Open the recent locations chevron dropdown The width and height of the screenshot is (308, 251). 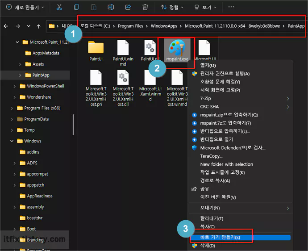(29, 26)
